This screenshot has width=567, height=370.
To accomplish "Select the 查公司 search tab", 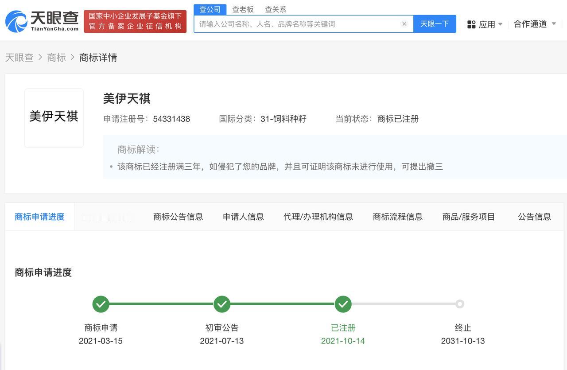I will (210, 9).
